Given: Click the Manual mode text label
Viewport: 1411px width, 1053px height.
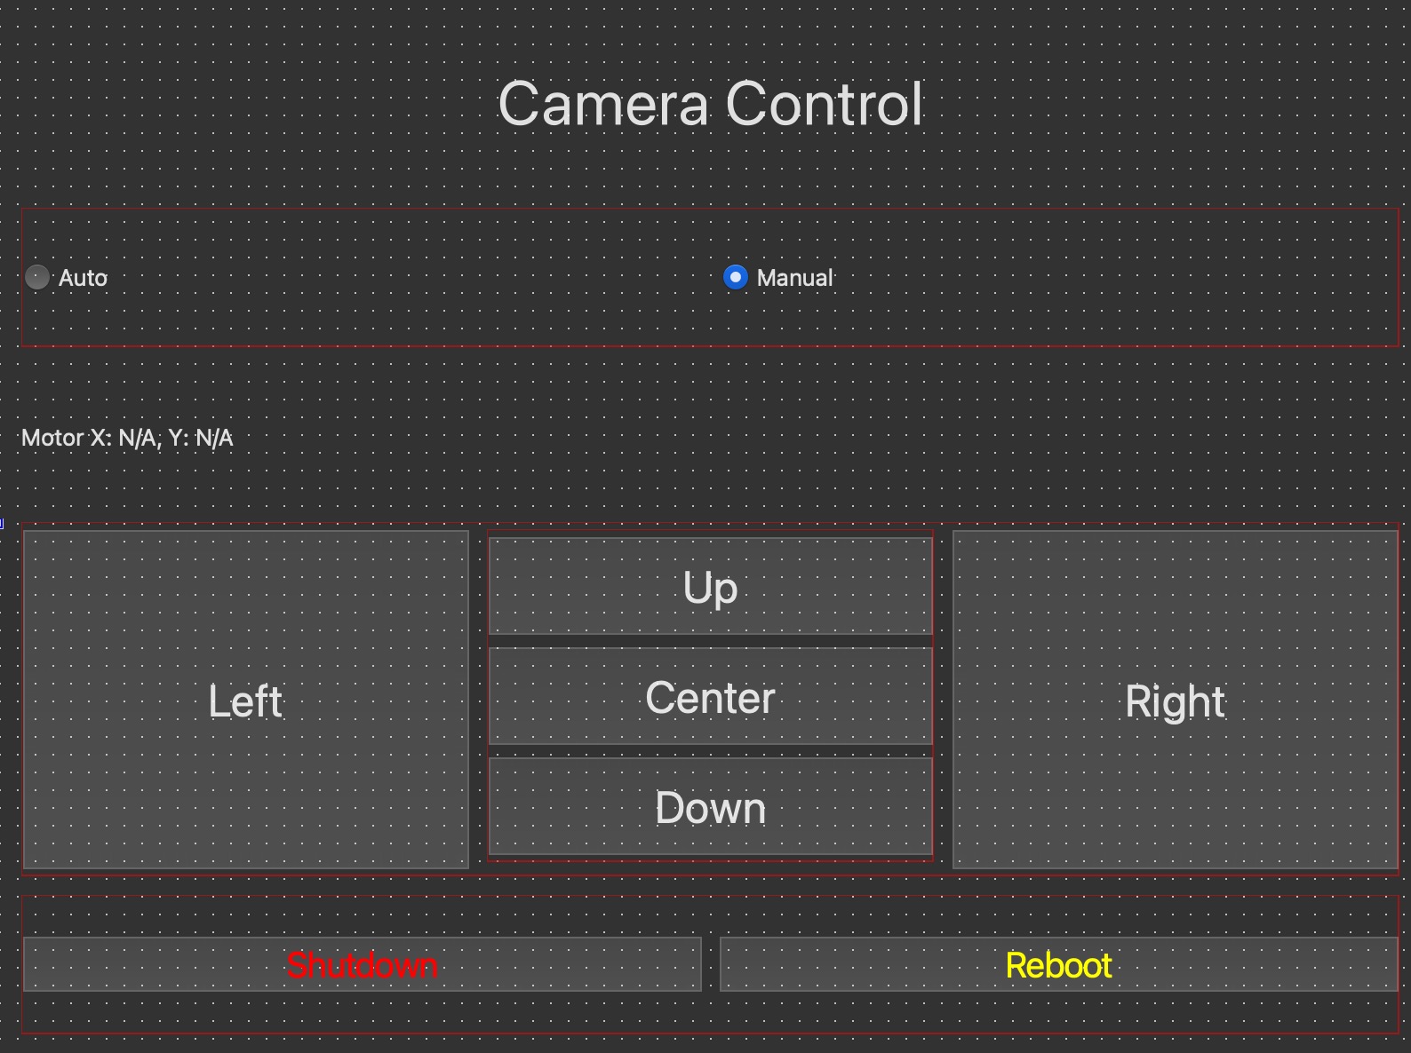Looking at the screenshot, I should coord(794,278).
